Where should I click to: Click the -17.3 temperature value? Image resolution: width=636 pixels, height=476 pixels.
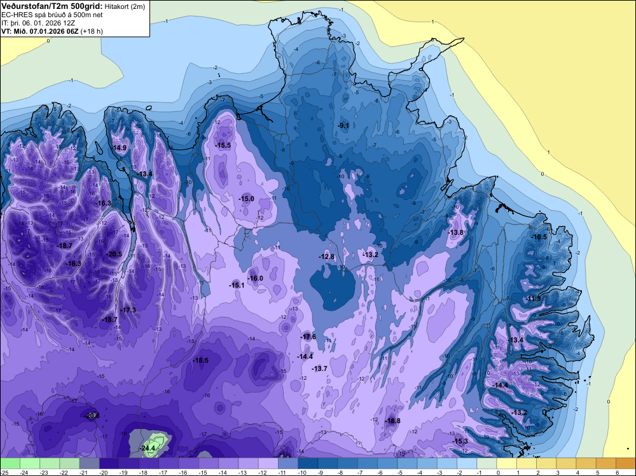pyautogui.click(x=128, y=310)
